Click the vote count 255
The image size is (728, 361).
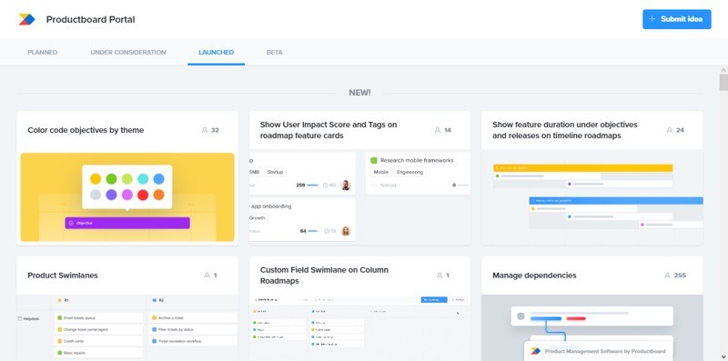tap(680, 276)
